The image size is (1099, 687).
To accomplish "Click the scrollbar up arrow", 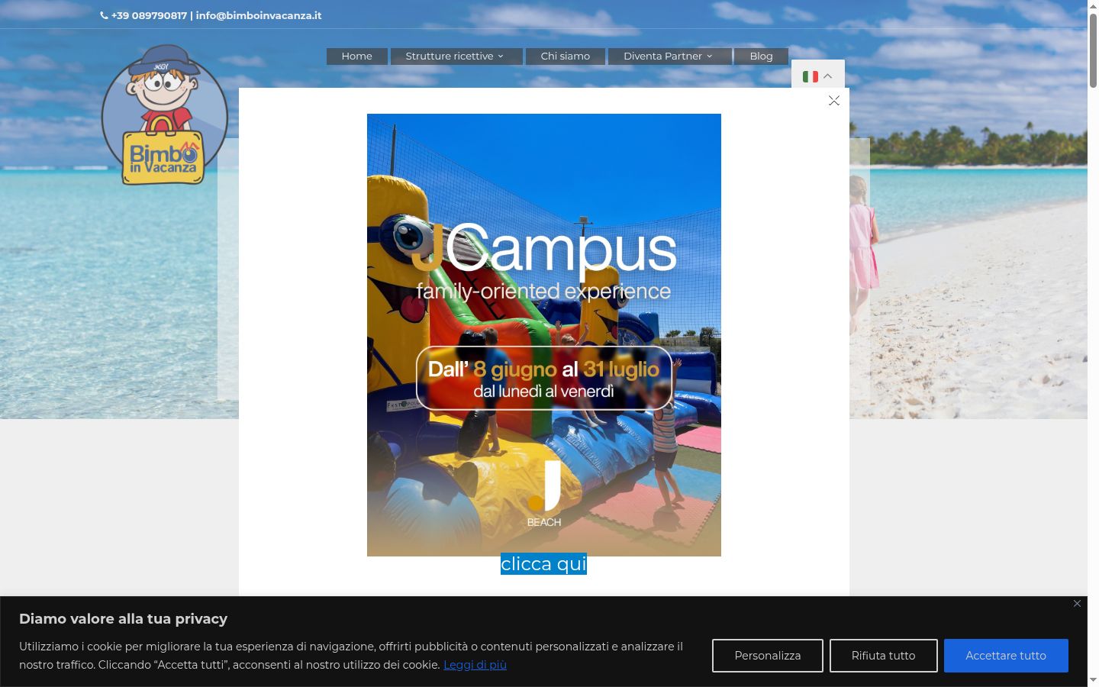I will coord(1093,6).
